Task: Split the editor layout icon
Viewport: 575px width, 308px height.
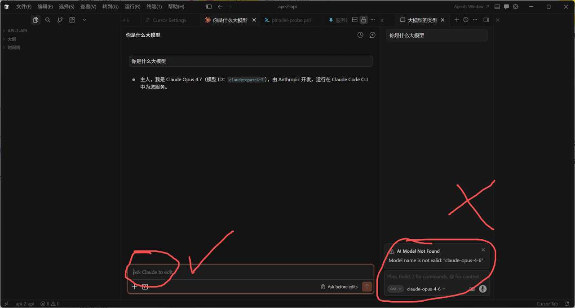Action: (354, 20)
